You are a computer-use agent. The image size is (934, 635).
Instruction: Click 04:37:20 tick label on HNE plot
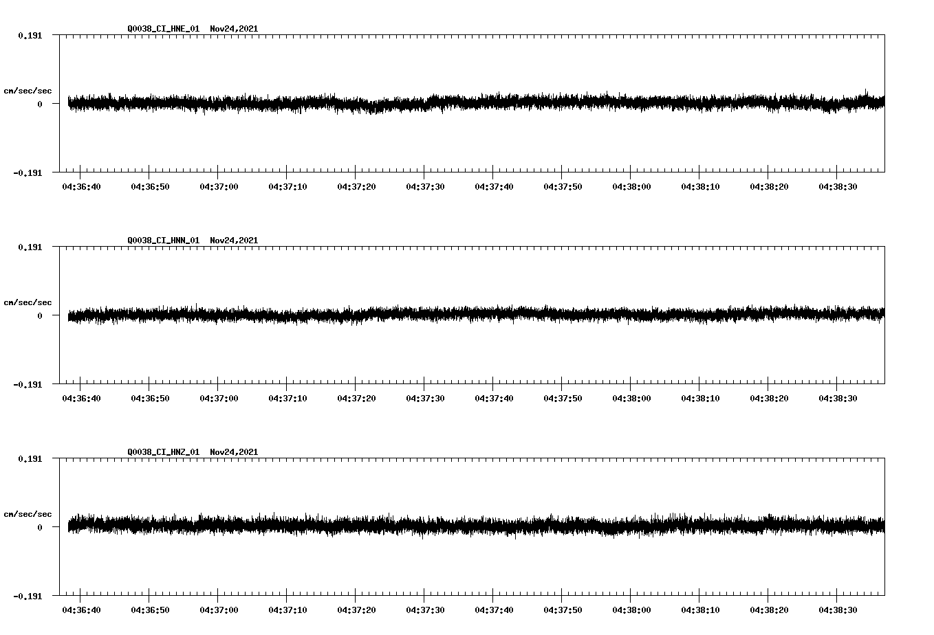[x=356, y=187]
